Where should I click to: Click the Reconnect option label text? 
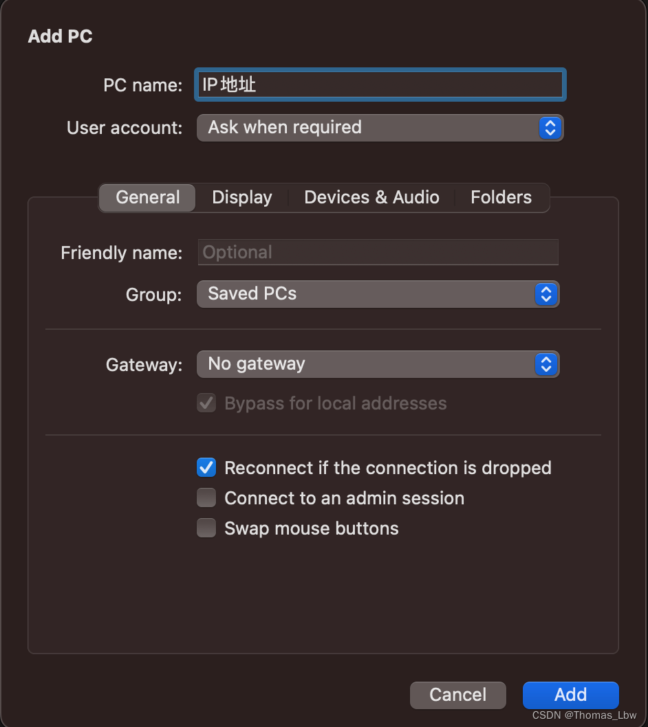[388, 468]
